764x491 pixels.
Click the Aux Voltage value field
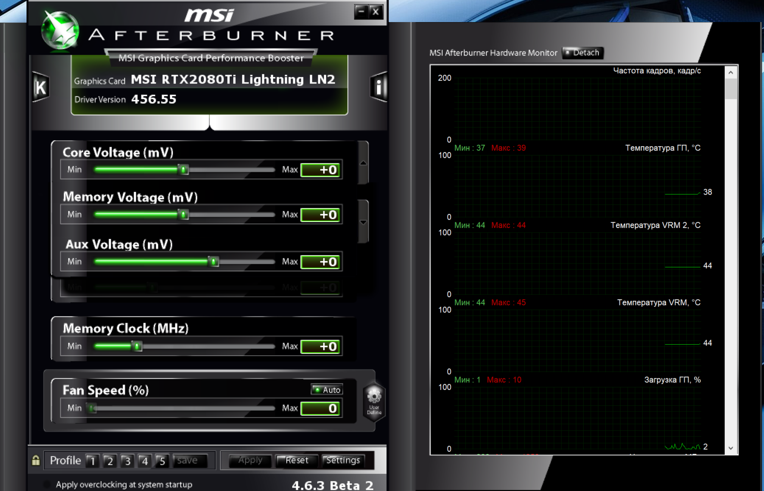pos(321,262)
